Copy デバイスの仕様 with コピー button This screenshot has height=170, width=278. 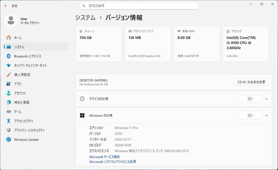250,99
